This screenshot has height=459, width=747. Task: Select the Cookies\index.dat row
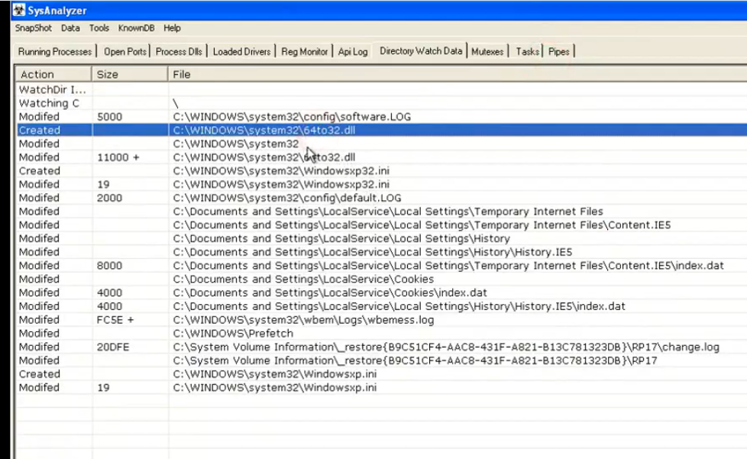tap(382, 293)
